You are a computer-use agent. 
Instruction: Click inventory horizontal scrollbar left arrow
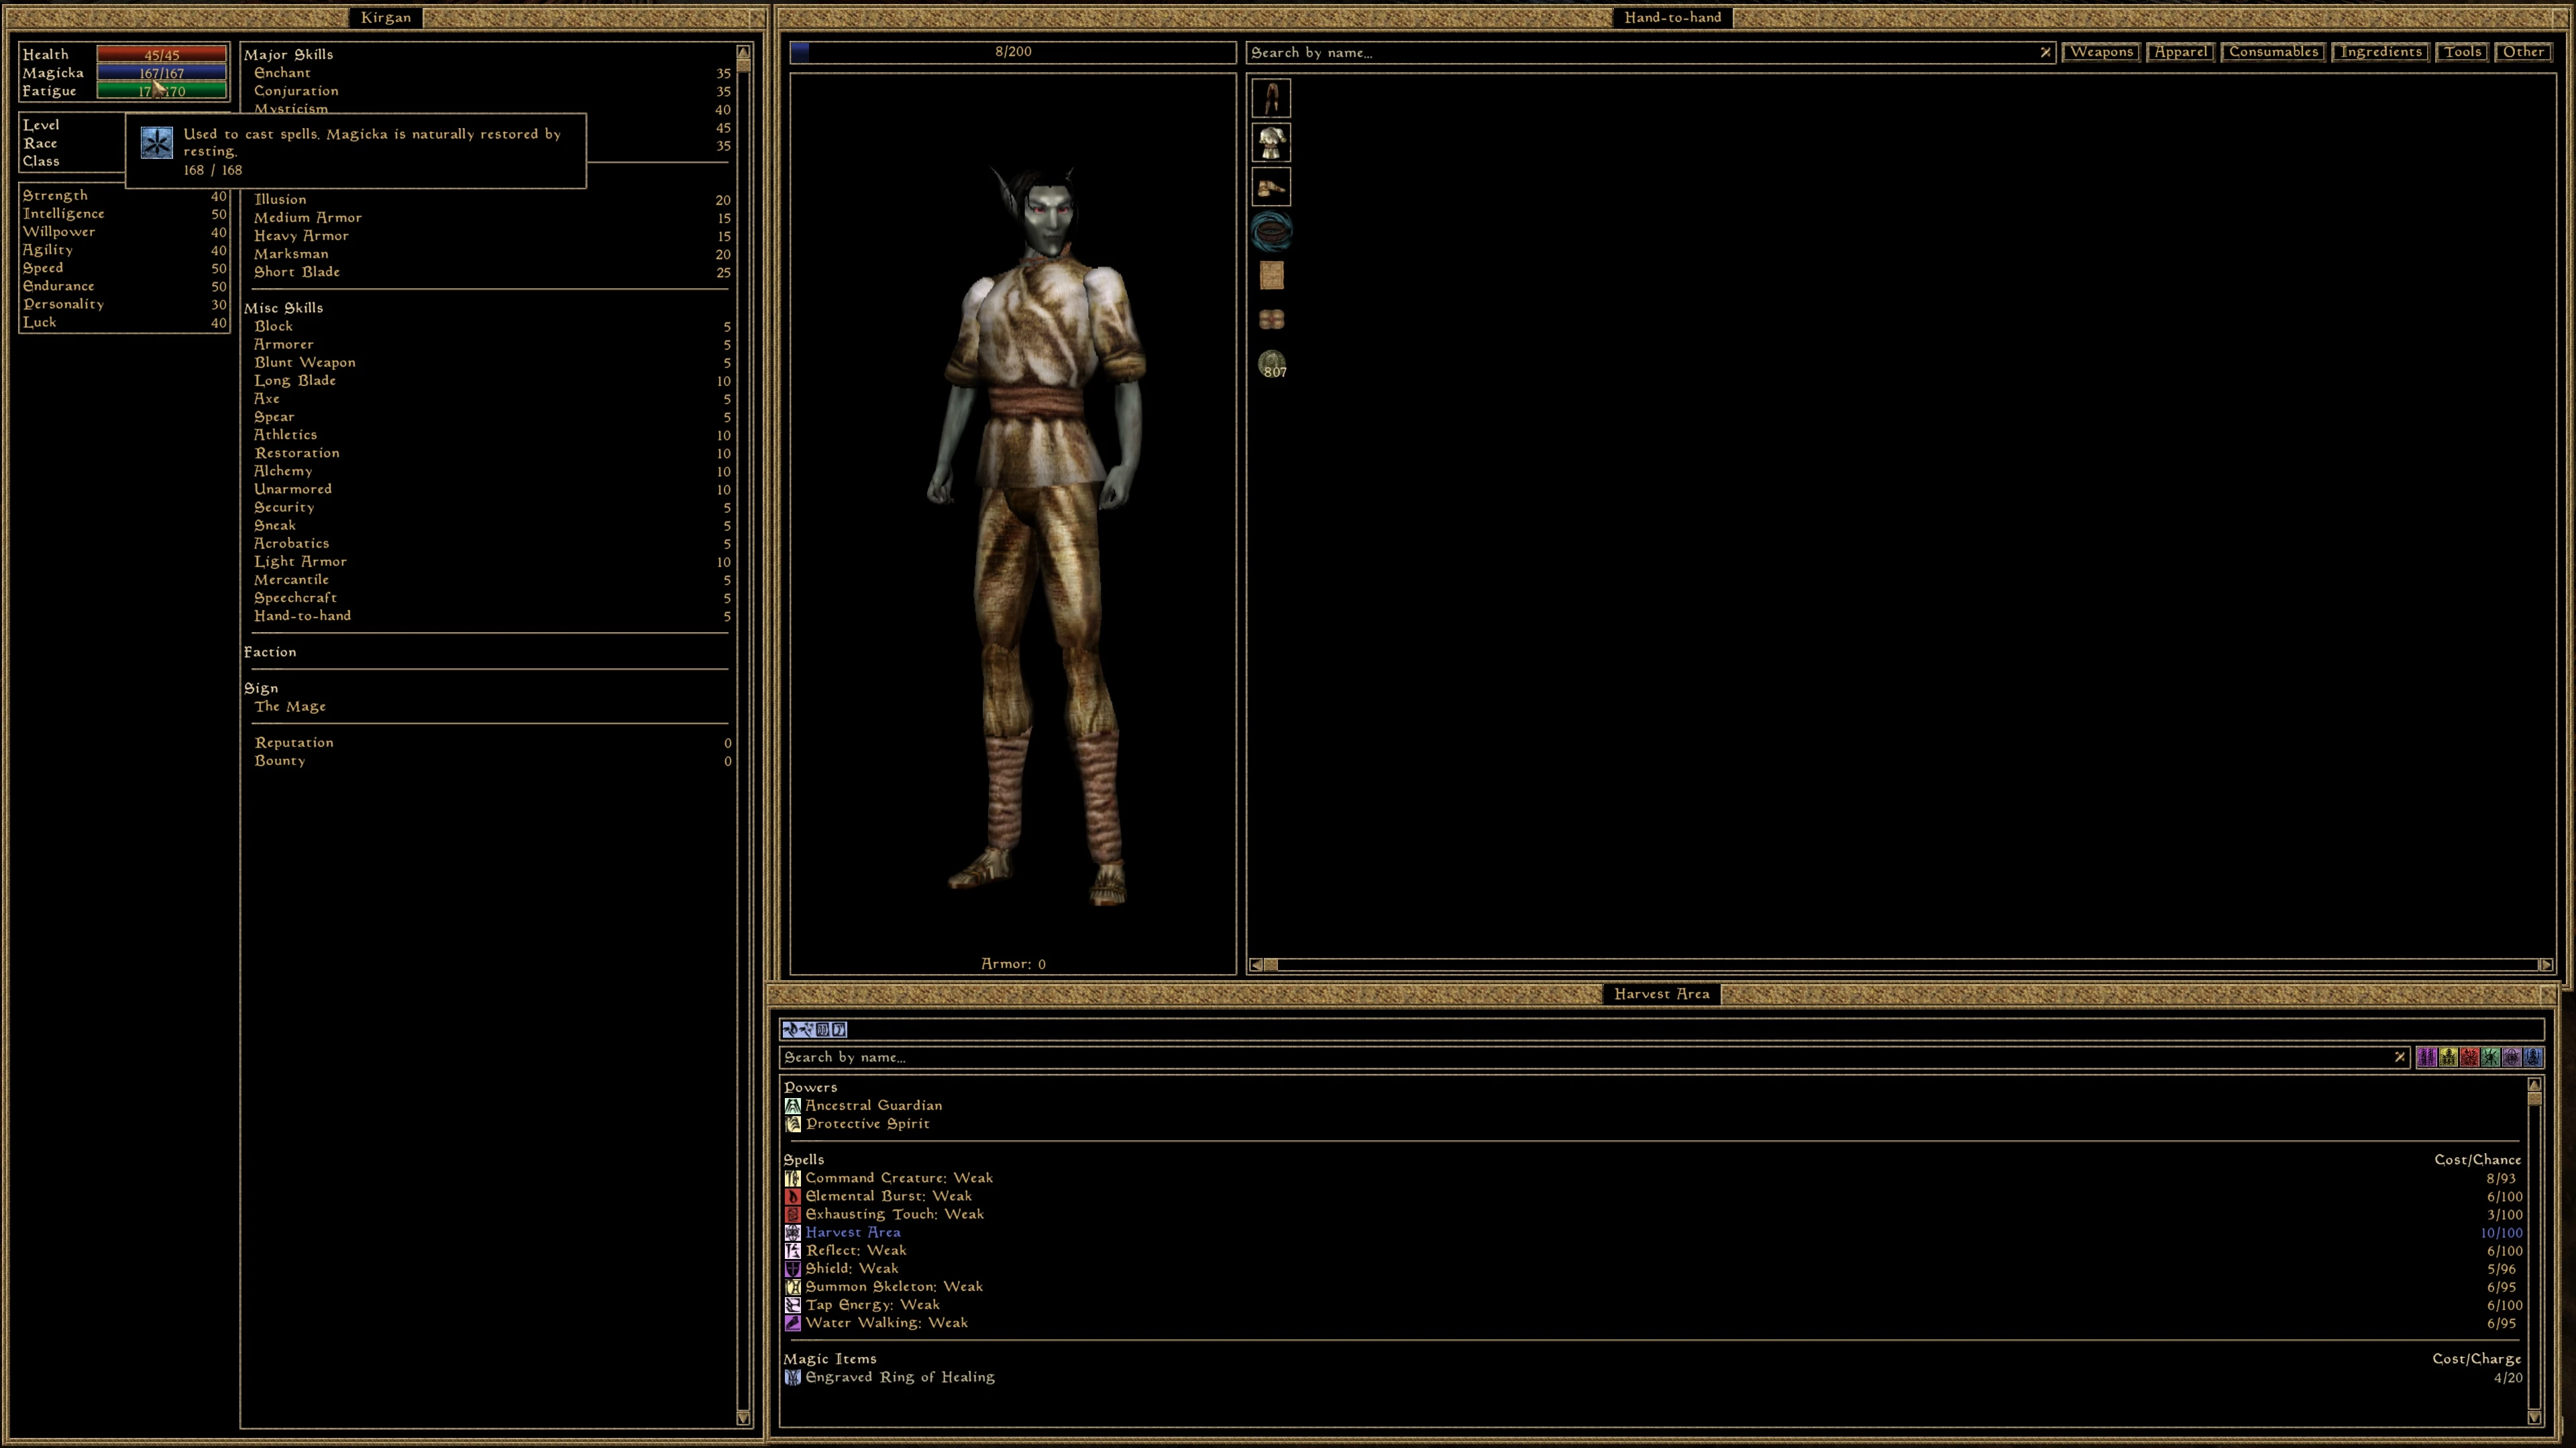coord(1256,965)
